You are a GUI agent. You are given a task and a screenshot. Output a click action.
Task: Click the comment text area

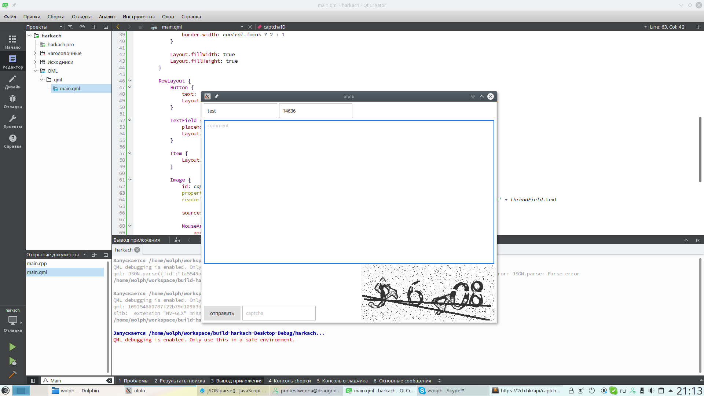coord(349,192)
